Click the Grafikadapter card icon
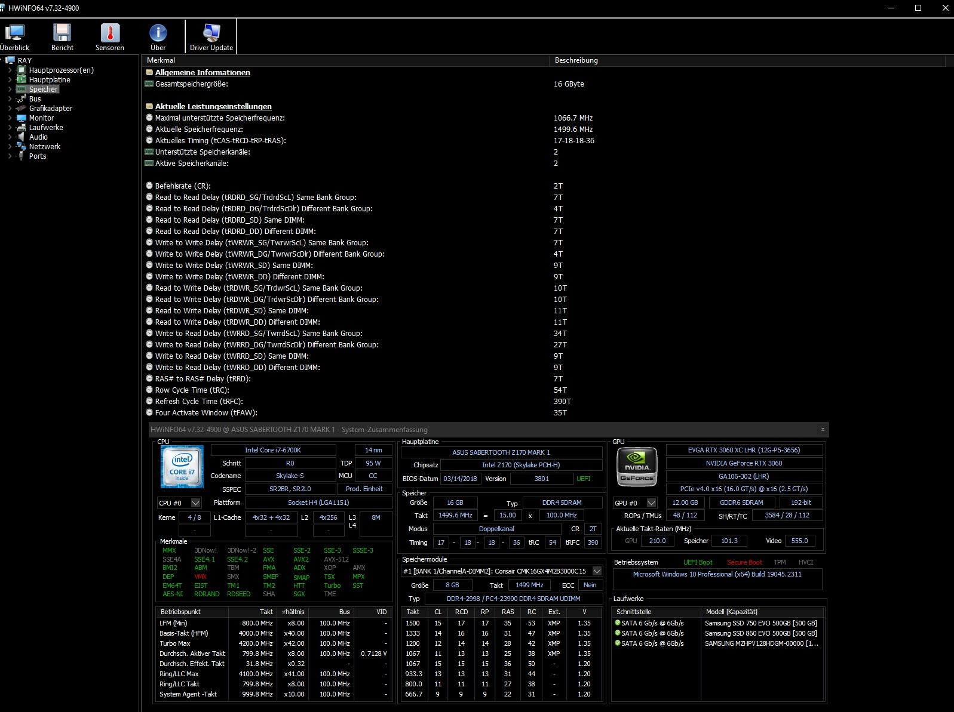 point(22,108)
